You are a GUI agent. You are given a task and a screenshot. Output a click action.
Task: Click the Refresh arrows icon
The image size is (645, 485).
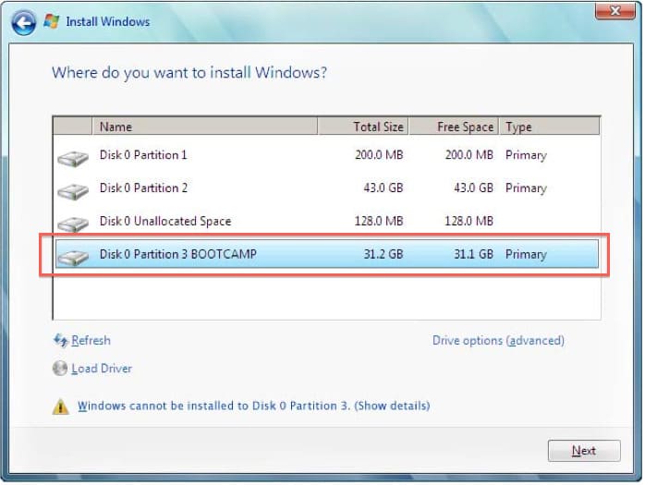[60, 340]
